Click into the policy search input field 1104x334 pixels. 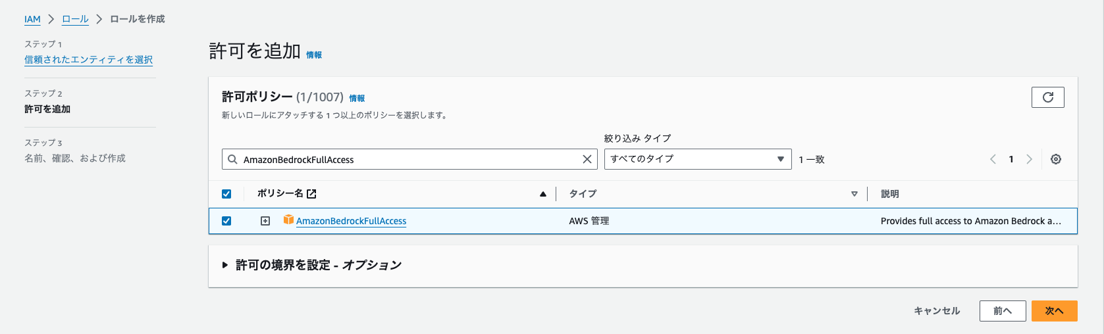pyautogui.click(x=408, y=159)
